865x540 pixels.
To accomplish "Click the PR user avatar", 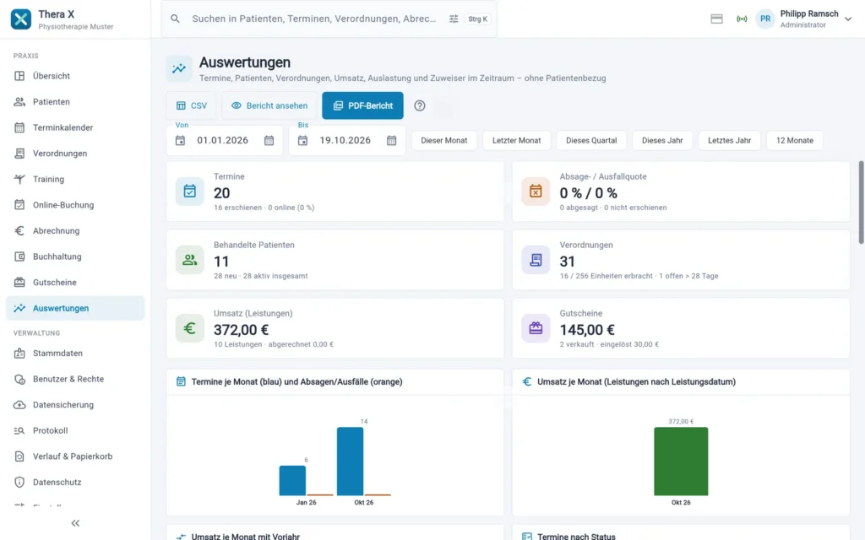I will [765, 19].
